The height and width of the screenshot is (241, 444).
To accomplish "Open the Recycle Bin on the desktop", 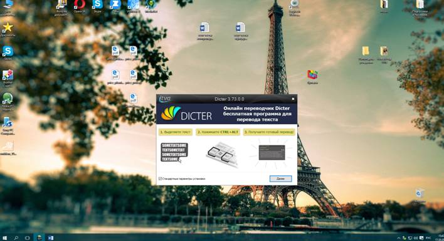I will click(420, 195).
